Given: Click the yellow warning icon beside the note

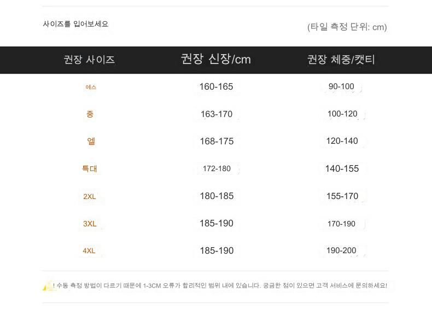Looking at the screenshot, I should pos(48,285).
